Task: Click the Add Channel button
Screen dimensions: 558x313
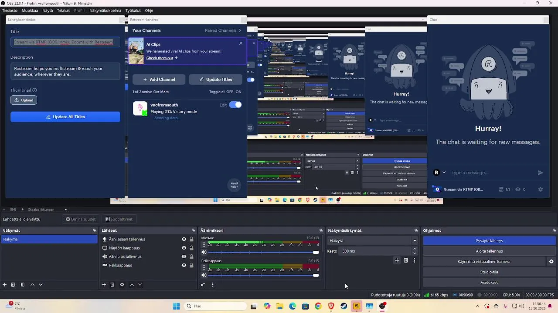Action: [x=159, y=80]
